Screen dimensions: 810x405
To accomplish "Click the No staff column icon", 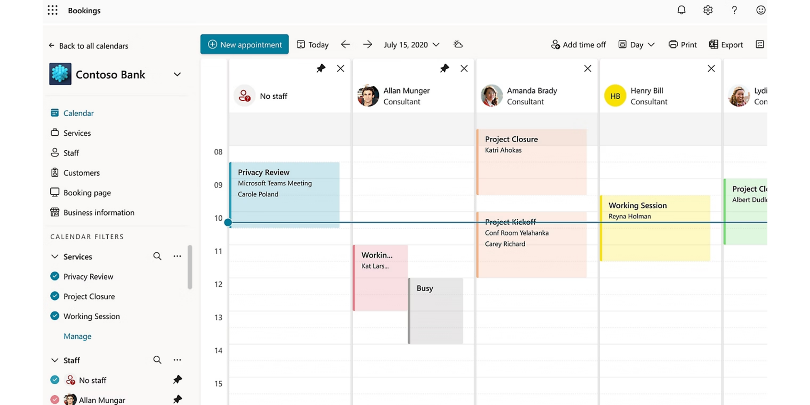I will coord(245,96).
